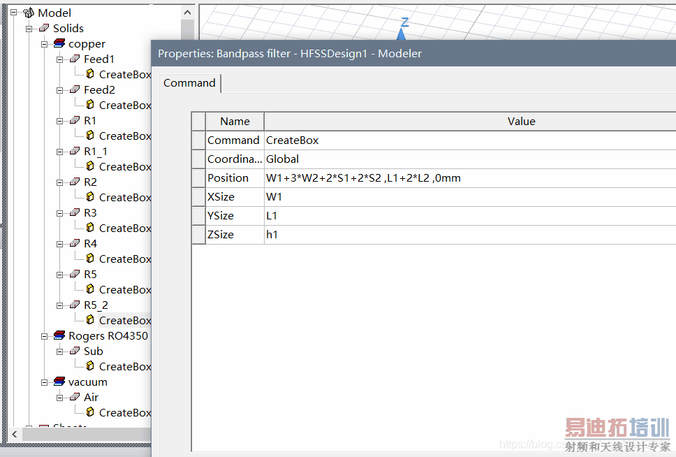
Task: Select the R5 tree label
Action: coord(91,275)
